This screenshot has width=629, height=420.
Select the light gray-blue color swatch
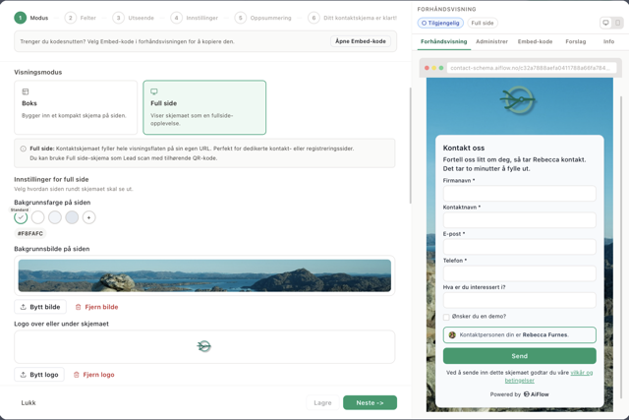tap(55, 217)
